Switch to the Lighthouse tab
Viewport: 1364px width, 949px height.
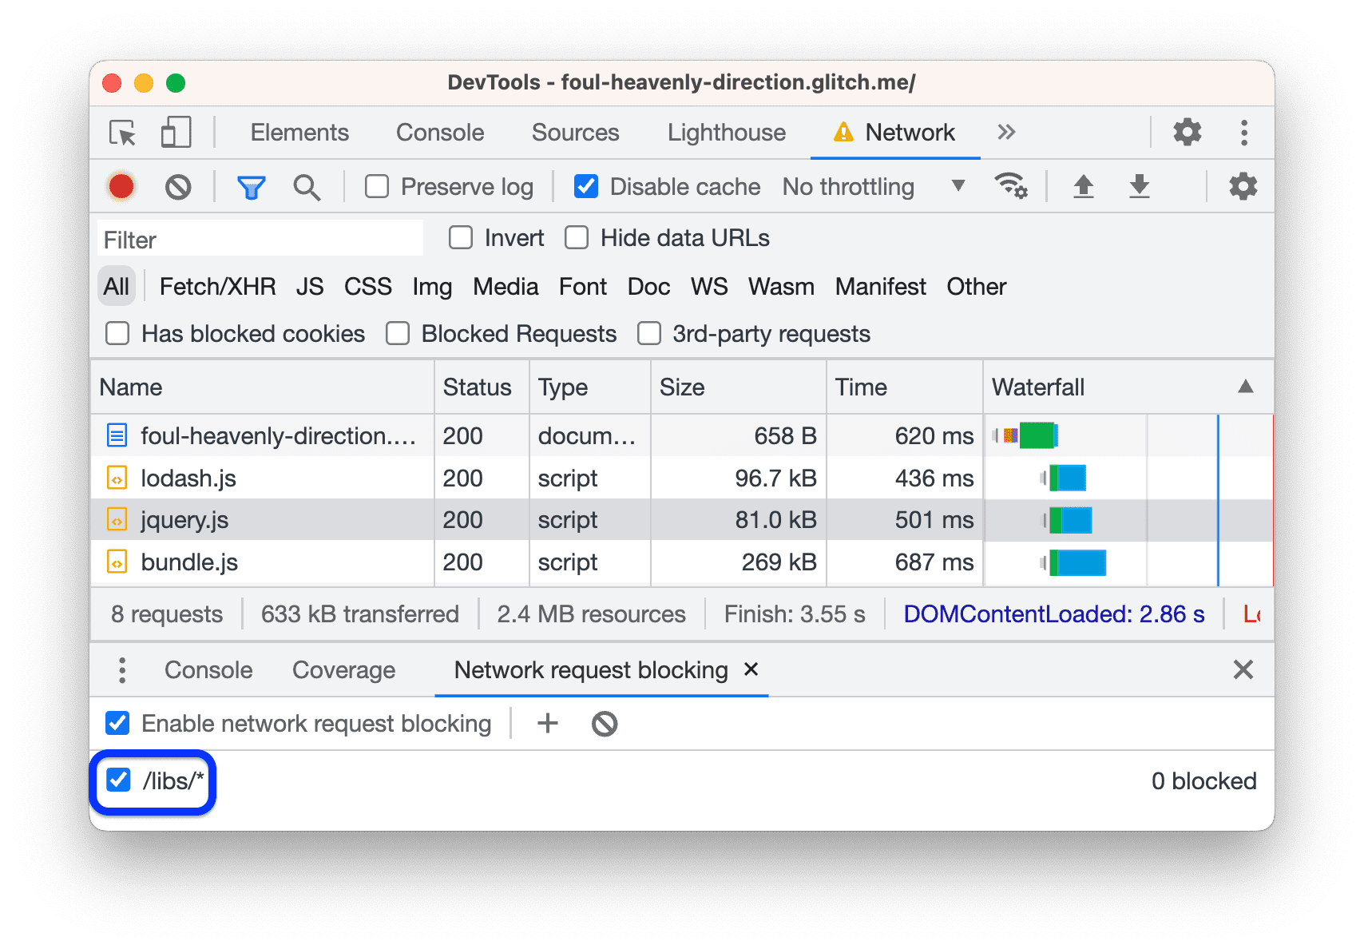pyautogui.click(x=726, y=133)
